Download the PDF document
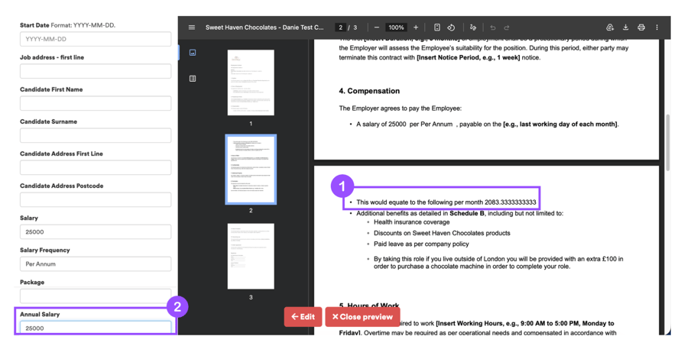The image size is (681, 346). tap(625, 27)
